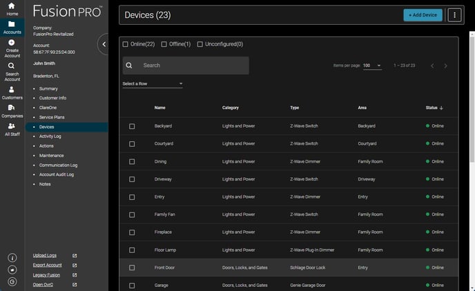Open ClareOne in the account menu

coord(48,108)
